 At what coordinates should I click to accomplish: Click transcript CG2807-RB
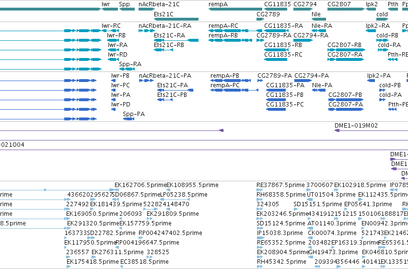pyautogui.click(x=345, y=45)
